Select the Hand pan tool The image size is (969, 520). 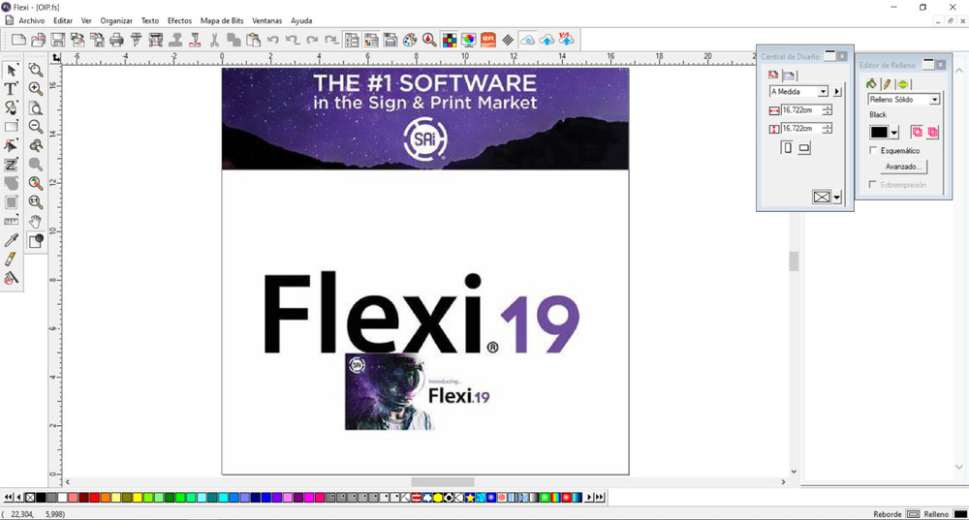click(x=36, y=221)
